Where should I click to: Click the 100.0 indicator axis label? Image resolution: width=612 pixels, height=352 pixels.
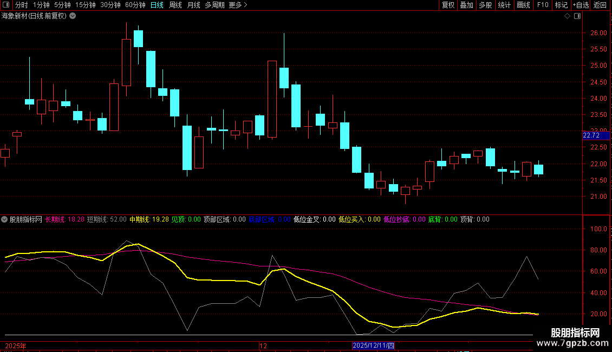coord(598,229)
